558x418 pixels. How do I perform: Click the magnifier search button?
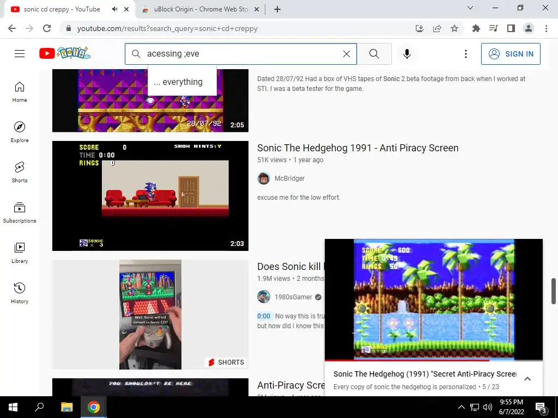374,54
